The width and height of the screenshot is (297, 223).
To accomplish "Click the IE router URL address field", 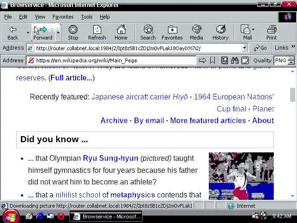I will 138,48.
